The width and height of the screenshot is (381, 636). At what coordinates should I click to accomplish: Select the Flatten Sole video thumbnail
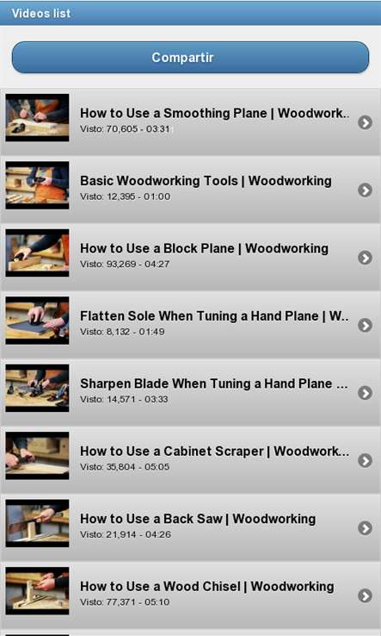(37, 321)
